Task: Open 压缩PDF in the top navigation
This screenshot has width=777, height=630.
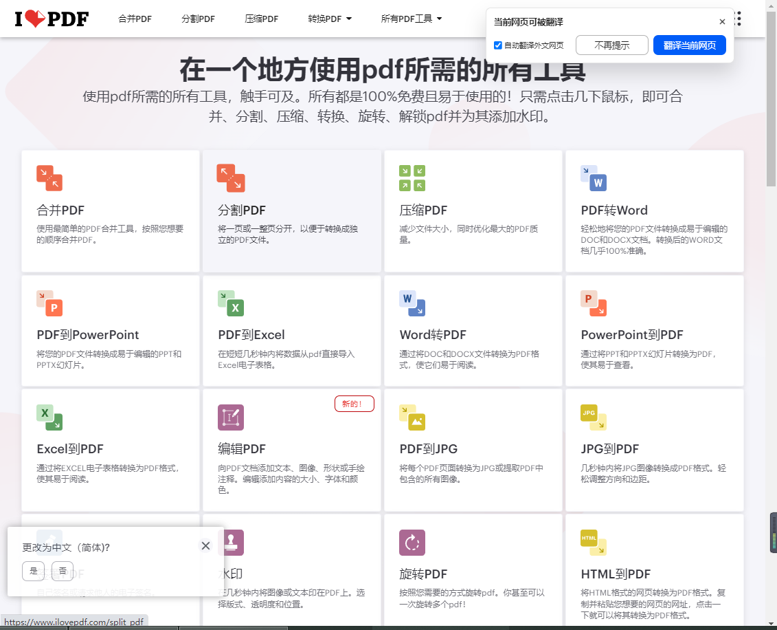Action: click(262, 19)
